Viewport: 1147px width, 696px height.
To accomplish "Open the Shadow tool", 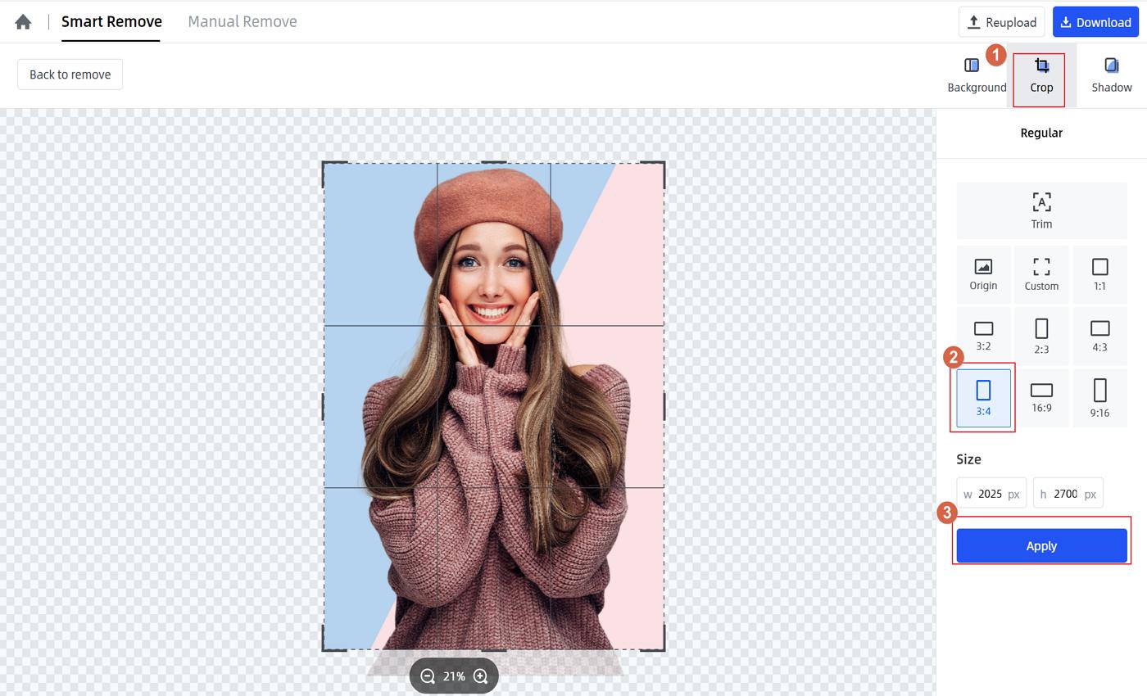I will coord(1111,75).
